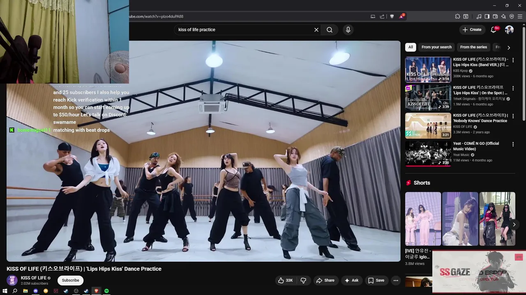Open the middle Shorts thumbnail
Screen dimensions: 526x295
point(460,219)
